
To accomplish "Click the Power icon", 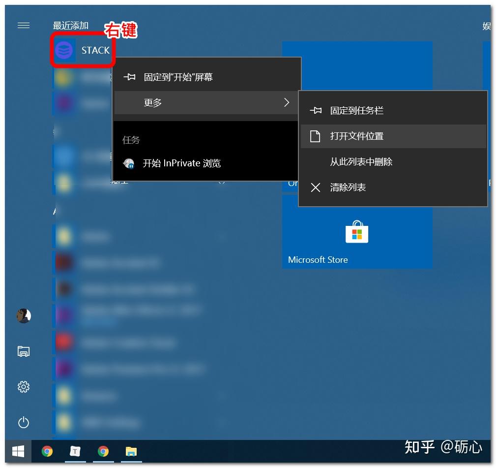I will [x=24, y=422].
